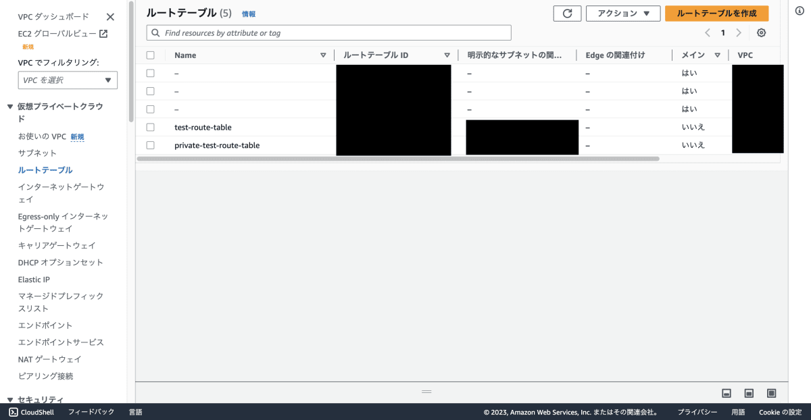Open 用語 link in footer
Screen dimensions: 811x420
pyautogui.click(x=738, y=412)
